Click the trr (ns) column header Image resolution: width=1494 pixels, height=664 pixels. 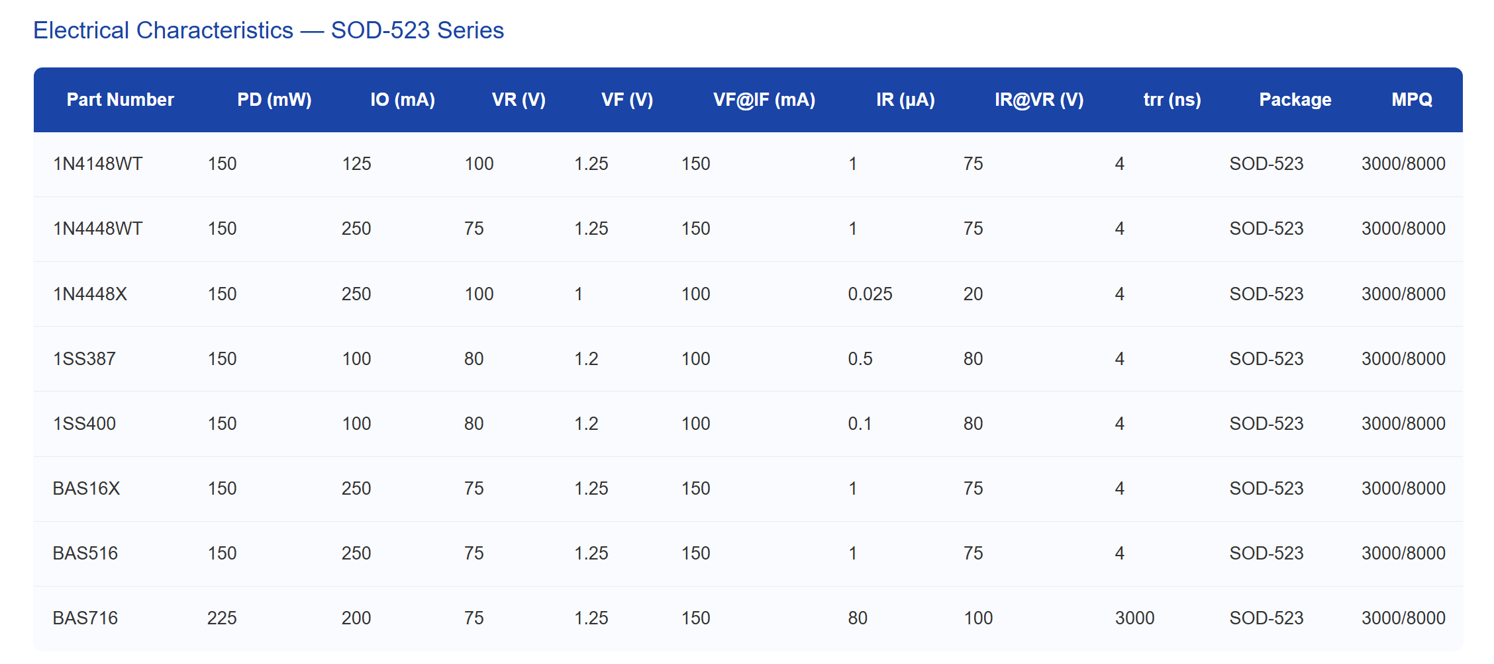1171,100
